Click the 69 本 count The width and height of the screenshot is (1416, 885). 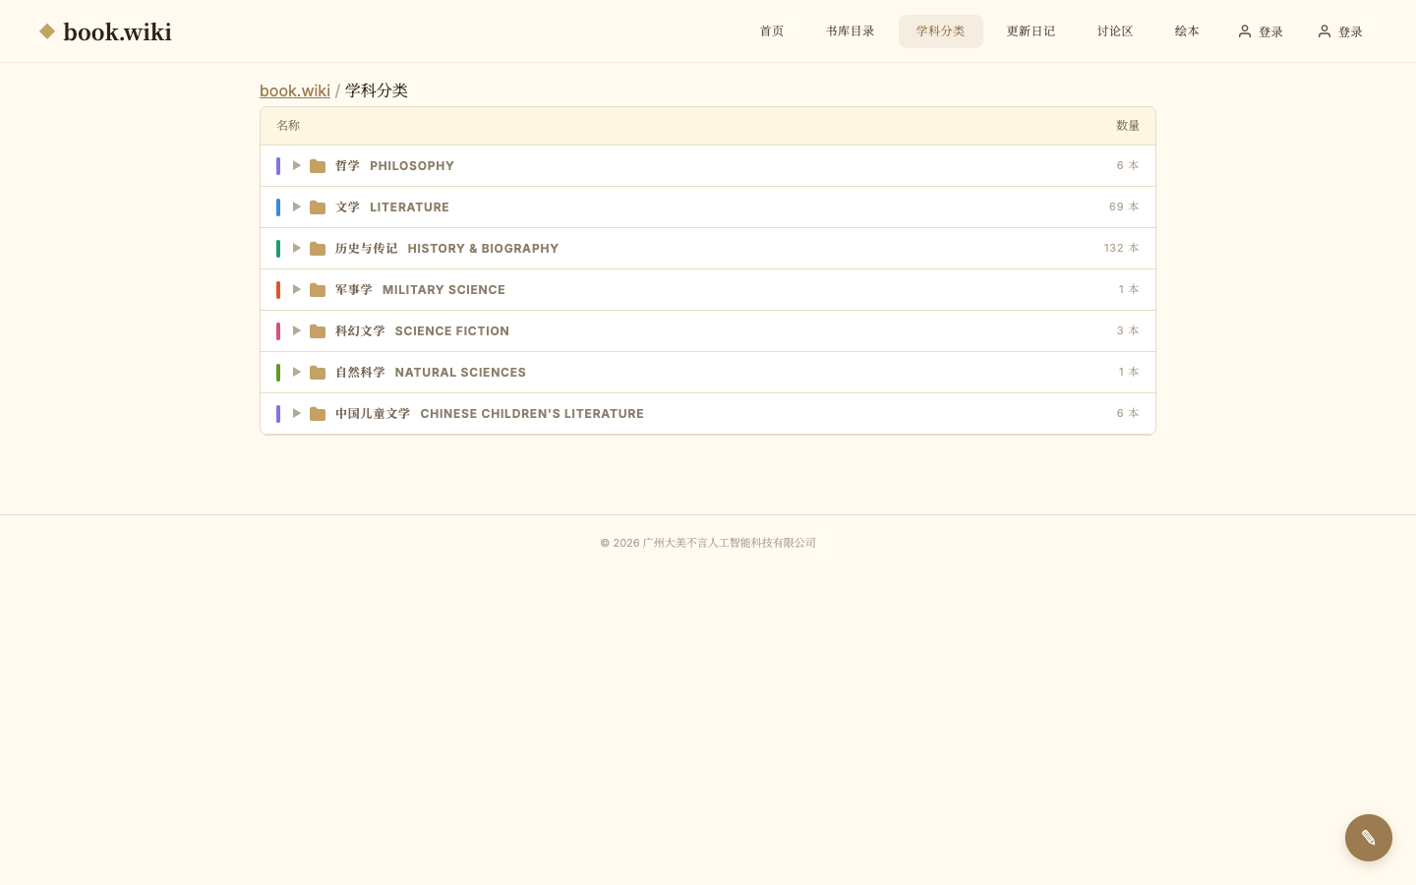coord(1124,206)
